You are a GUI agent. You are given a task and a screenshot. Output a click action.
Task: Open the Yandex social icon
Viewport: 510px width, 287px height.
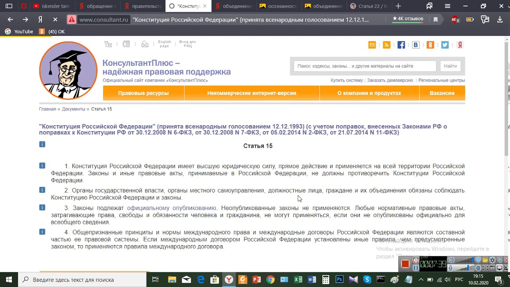pyautogui.click(x=460, y=45)
